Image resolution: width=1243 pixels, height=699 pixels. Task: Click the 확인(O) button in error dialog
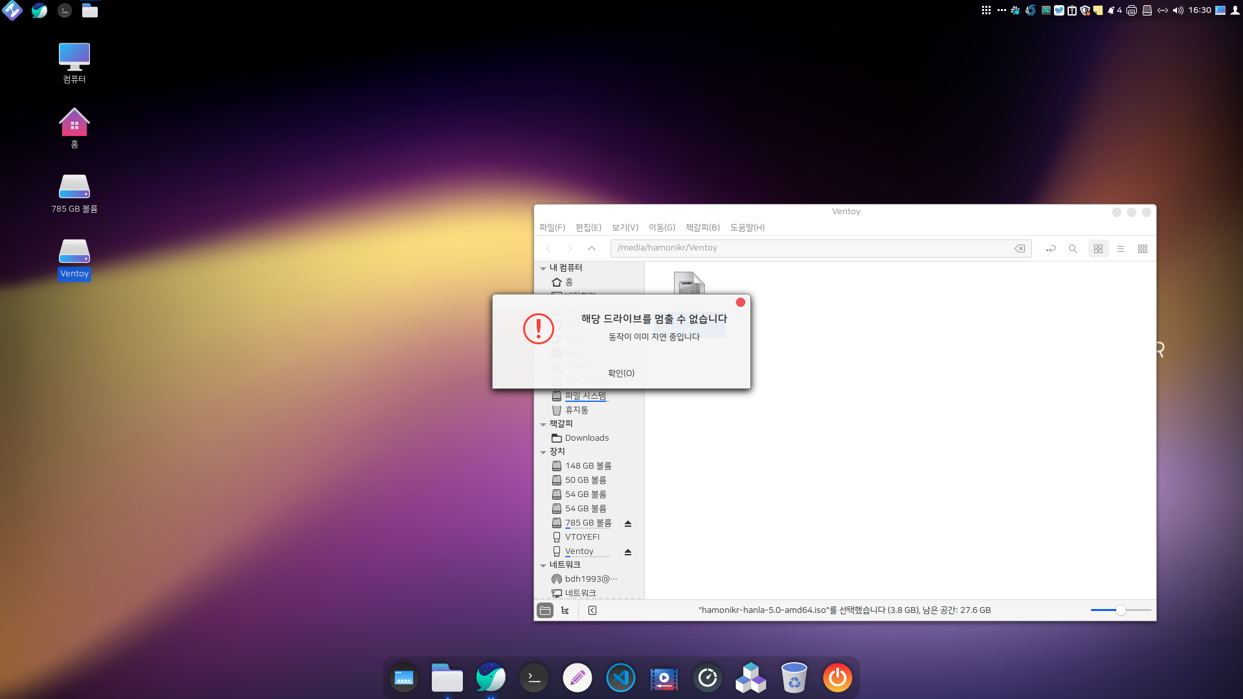[x=621, y=373]
